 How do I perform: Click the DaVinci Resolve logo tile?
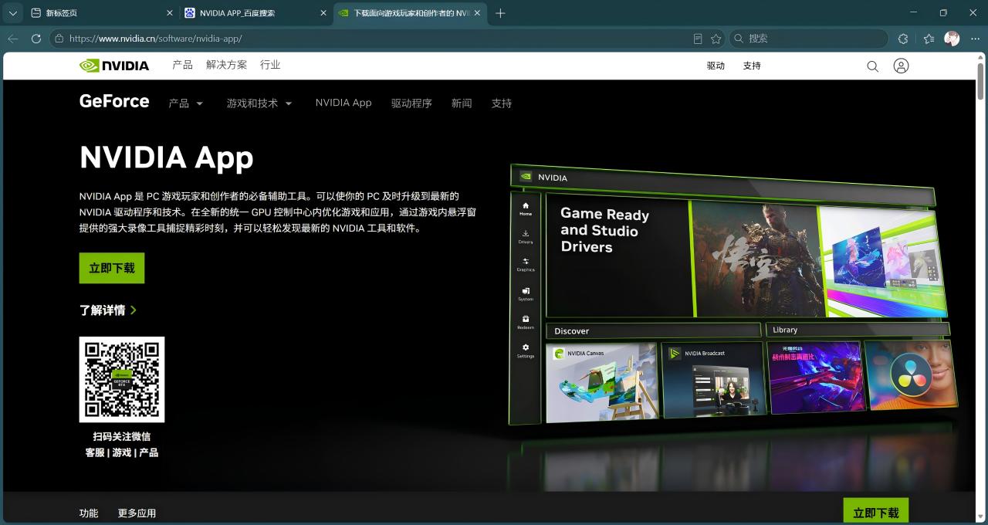click(911, 374)
